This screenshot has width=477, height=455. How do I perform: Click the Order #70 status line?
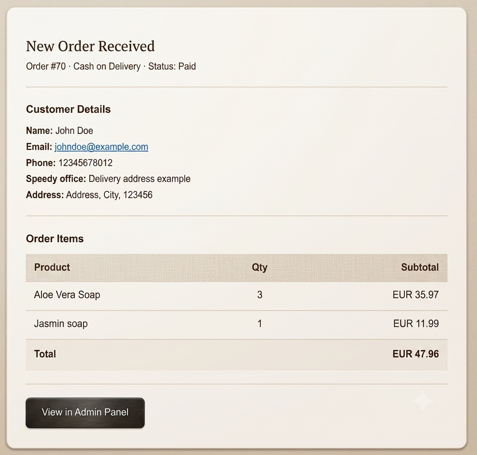pos(111,66)
